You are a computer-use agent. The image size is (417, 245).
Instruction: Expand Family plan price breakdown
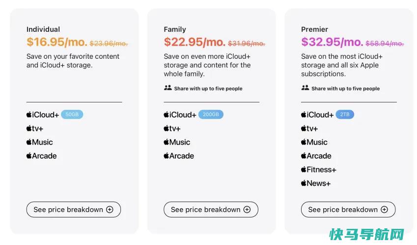211,209
